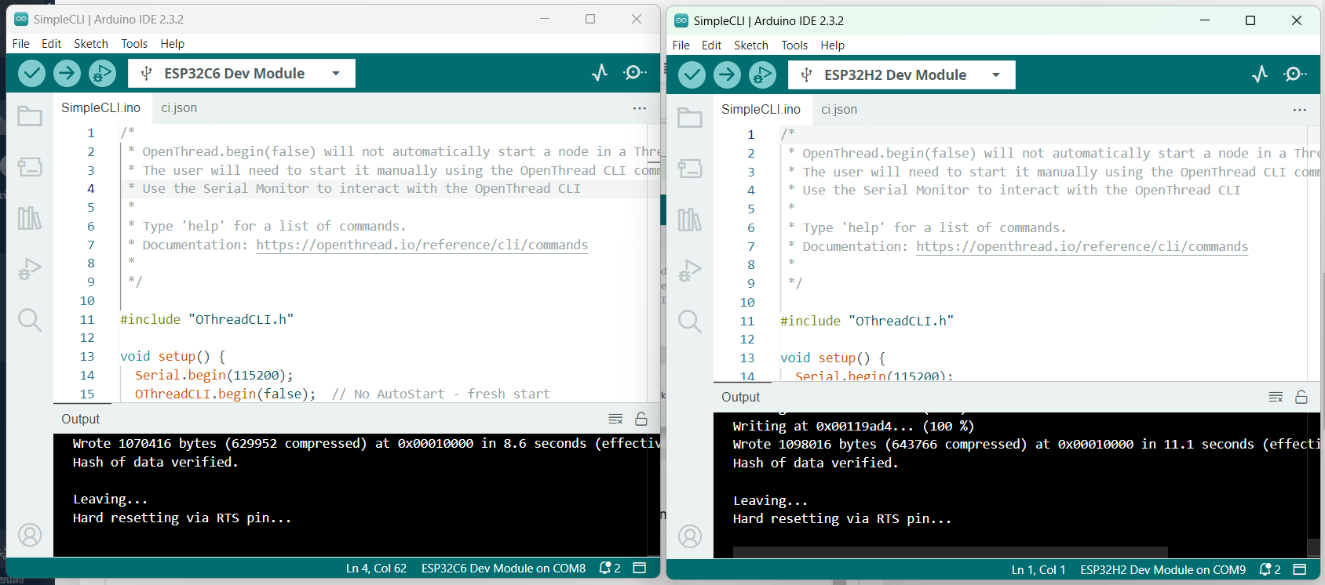Toggle bottom panel in ESP32C6 status bar

pyautogui.click(x=640, y=568)
